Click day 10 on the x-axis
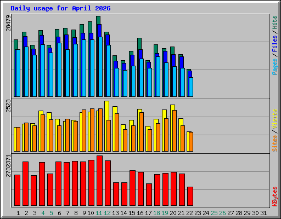Screen dimensions: 281x219 pyautogui.click(x=91, y=213)
